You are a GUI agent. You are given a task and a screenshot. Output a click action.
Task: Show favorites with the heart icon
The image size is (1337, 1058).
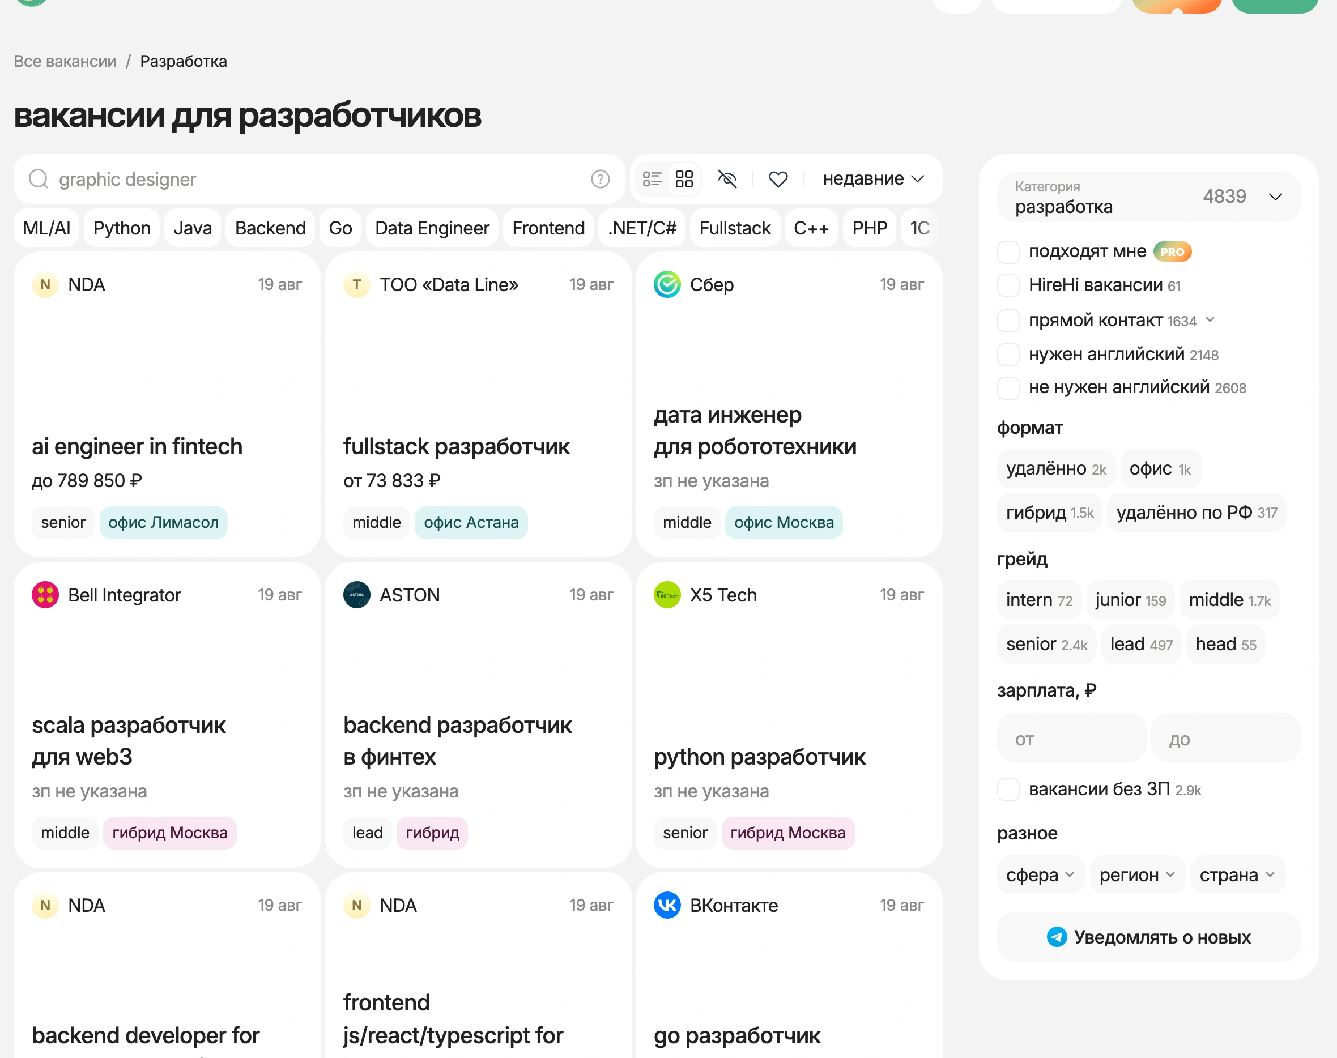pyautogui.click(x=777, y=179)
